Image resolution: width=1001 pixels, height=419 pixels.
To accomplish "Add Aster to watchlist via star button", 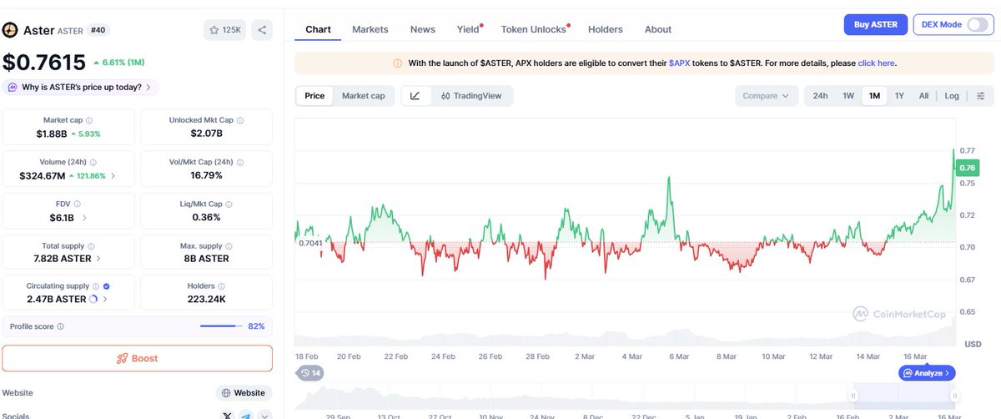I will pos(224,30).
